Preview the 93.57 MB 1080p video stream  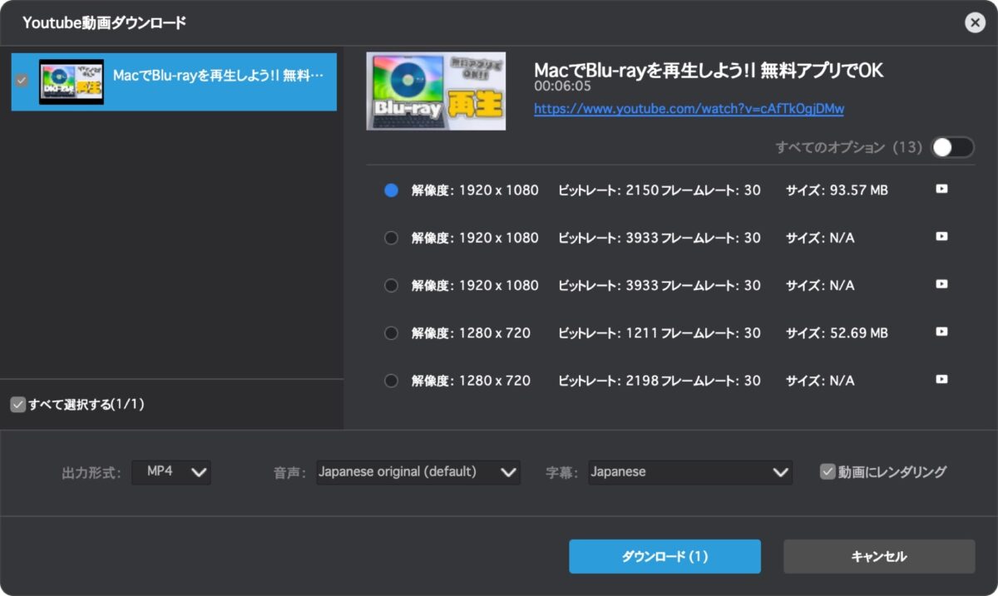pos(941,190)
